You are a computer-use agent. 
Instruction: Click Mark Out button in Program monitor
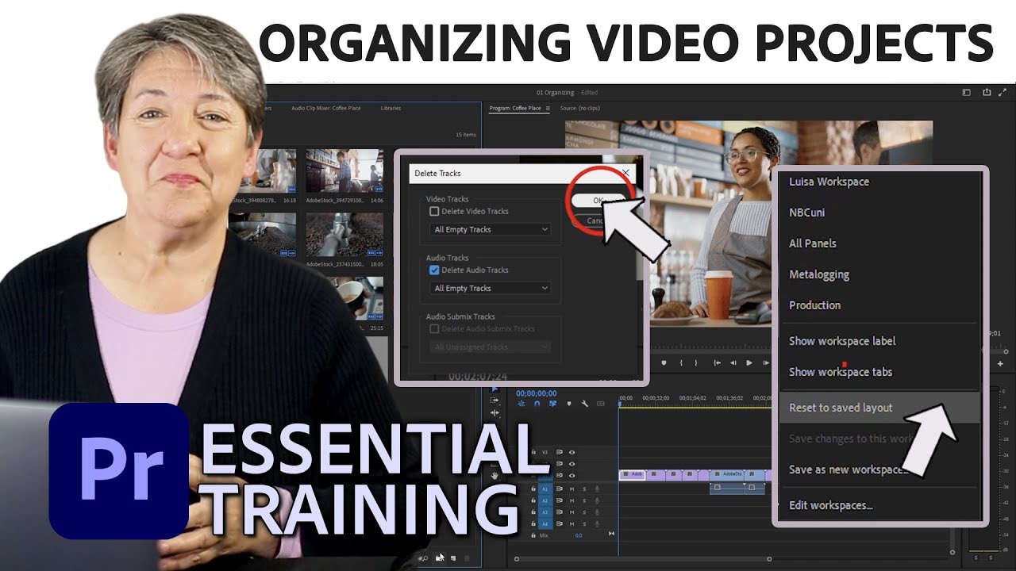(696, 362)
